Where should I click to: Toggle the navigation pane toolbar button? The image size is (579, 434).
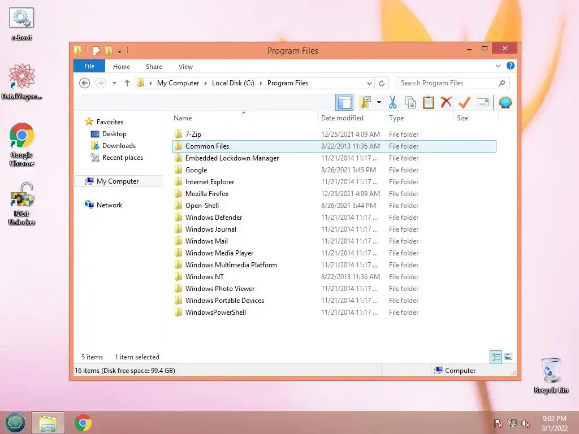click(344, 102)
